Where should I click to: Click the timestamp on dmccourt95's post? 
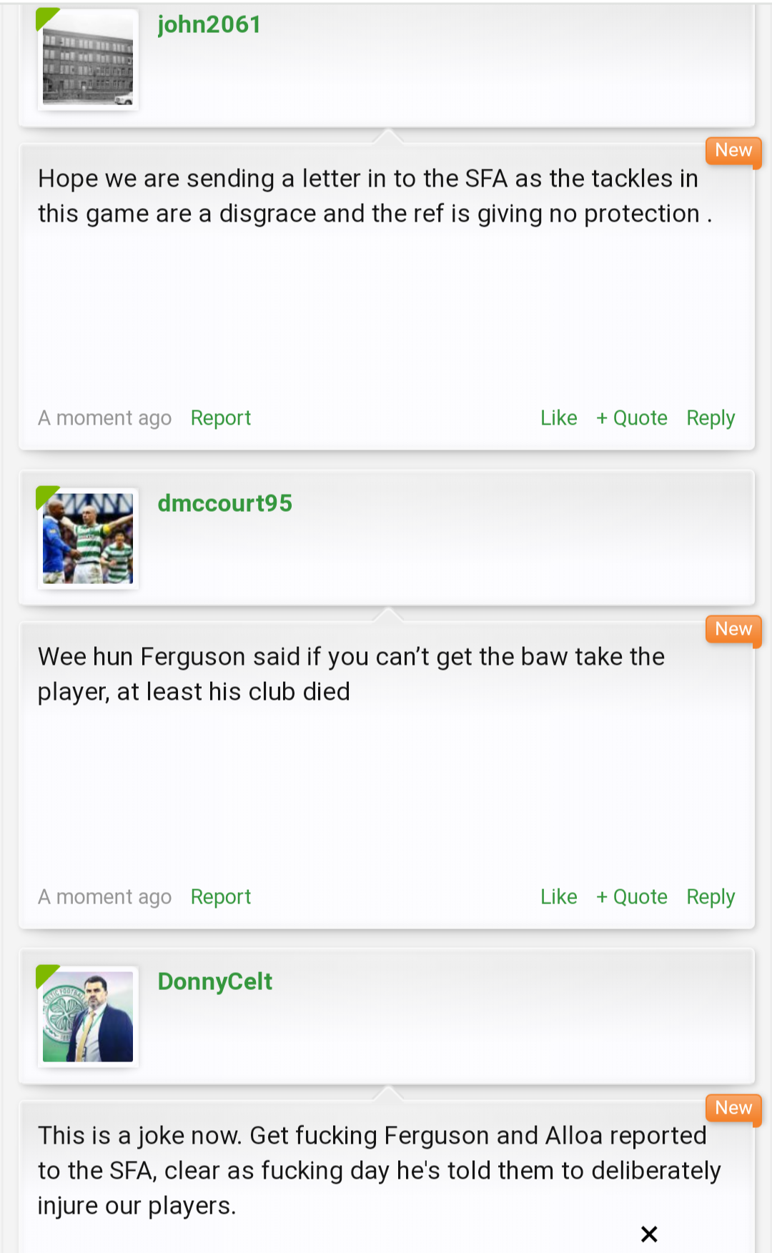105,897
